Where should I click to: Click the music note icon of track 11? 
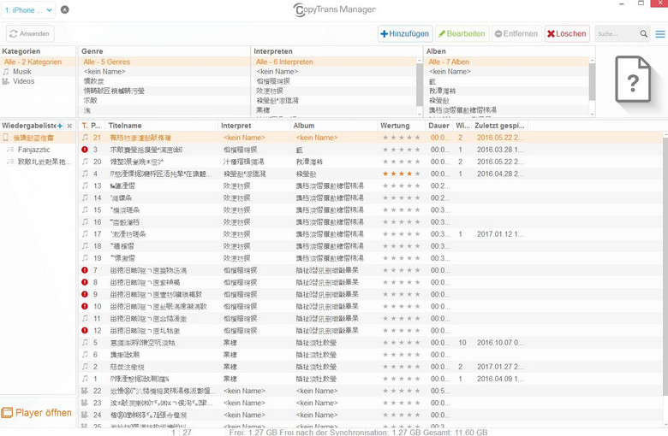coord(85,318)
